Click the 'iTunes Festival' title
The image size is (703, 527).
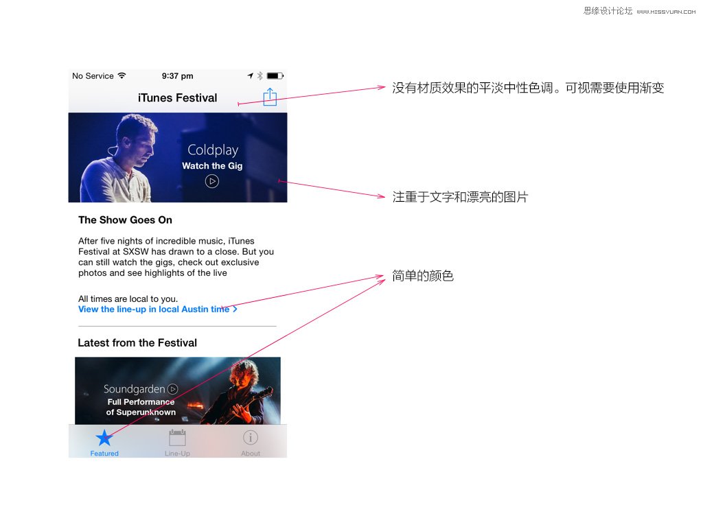click(x=178, y=97)
